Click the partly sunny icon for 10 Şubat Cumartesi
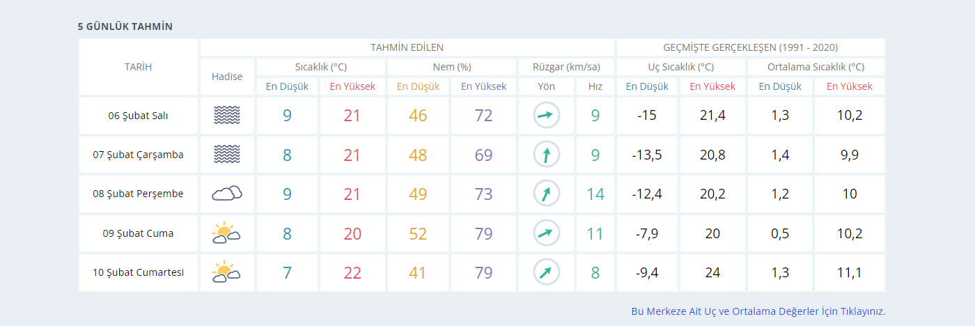The height and width of the screenshot is (326, 975). tap(227, 272)
